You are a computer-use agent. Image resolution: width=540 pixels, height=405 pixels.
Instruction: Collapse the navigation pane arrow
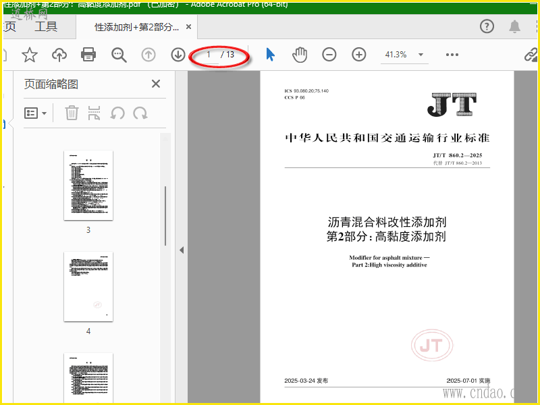pyautogui.click(x=182, y=250)
